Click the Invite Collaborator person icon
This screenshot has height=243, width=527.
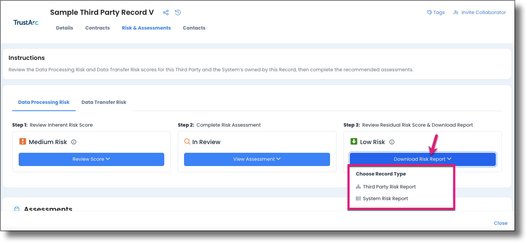point(456,13)
